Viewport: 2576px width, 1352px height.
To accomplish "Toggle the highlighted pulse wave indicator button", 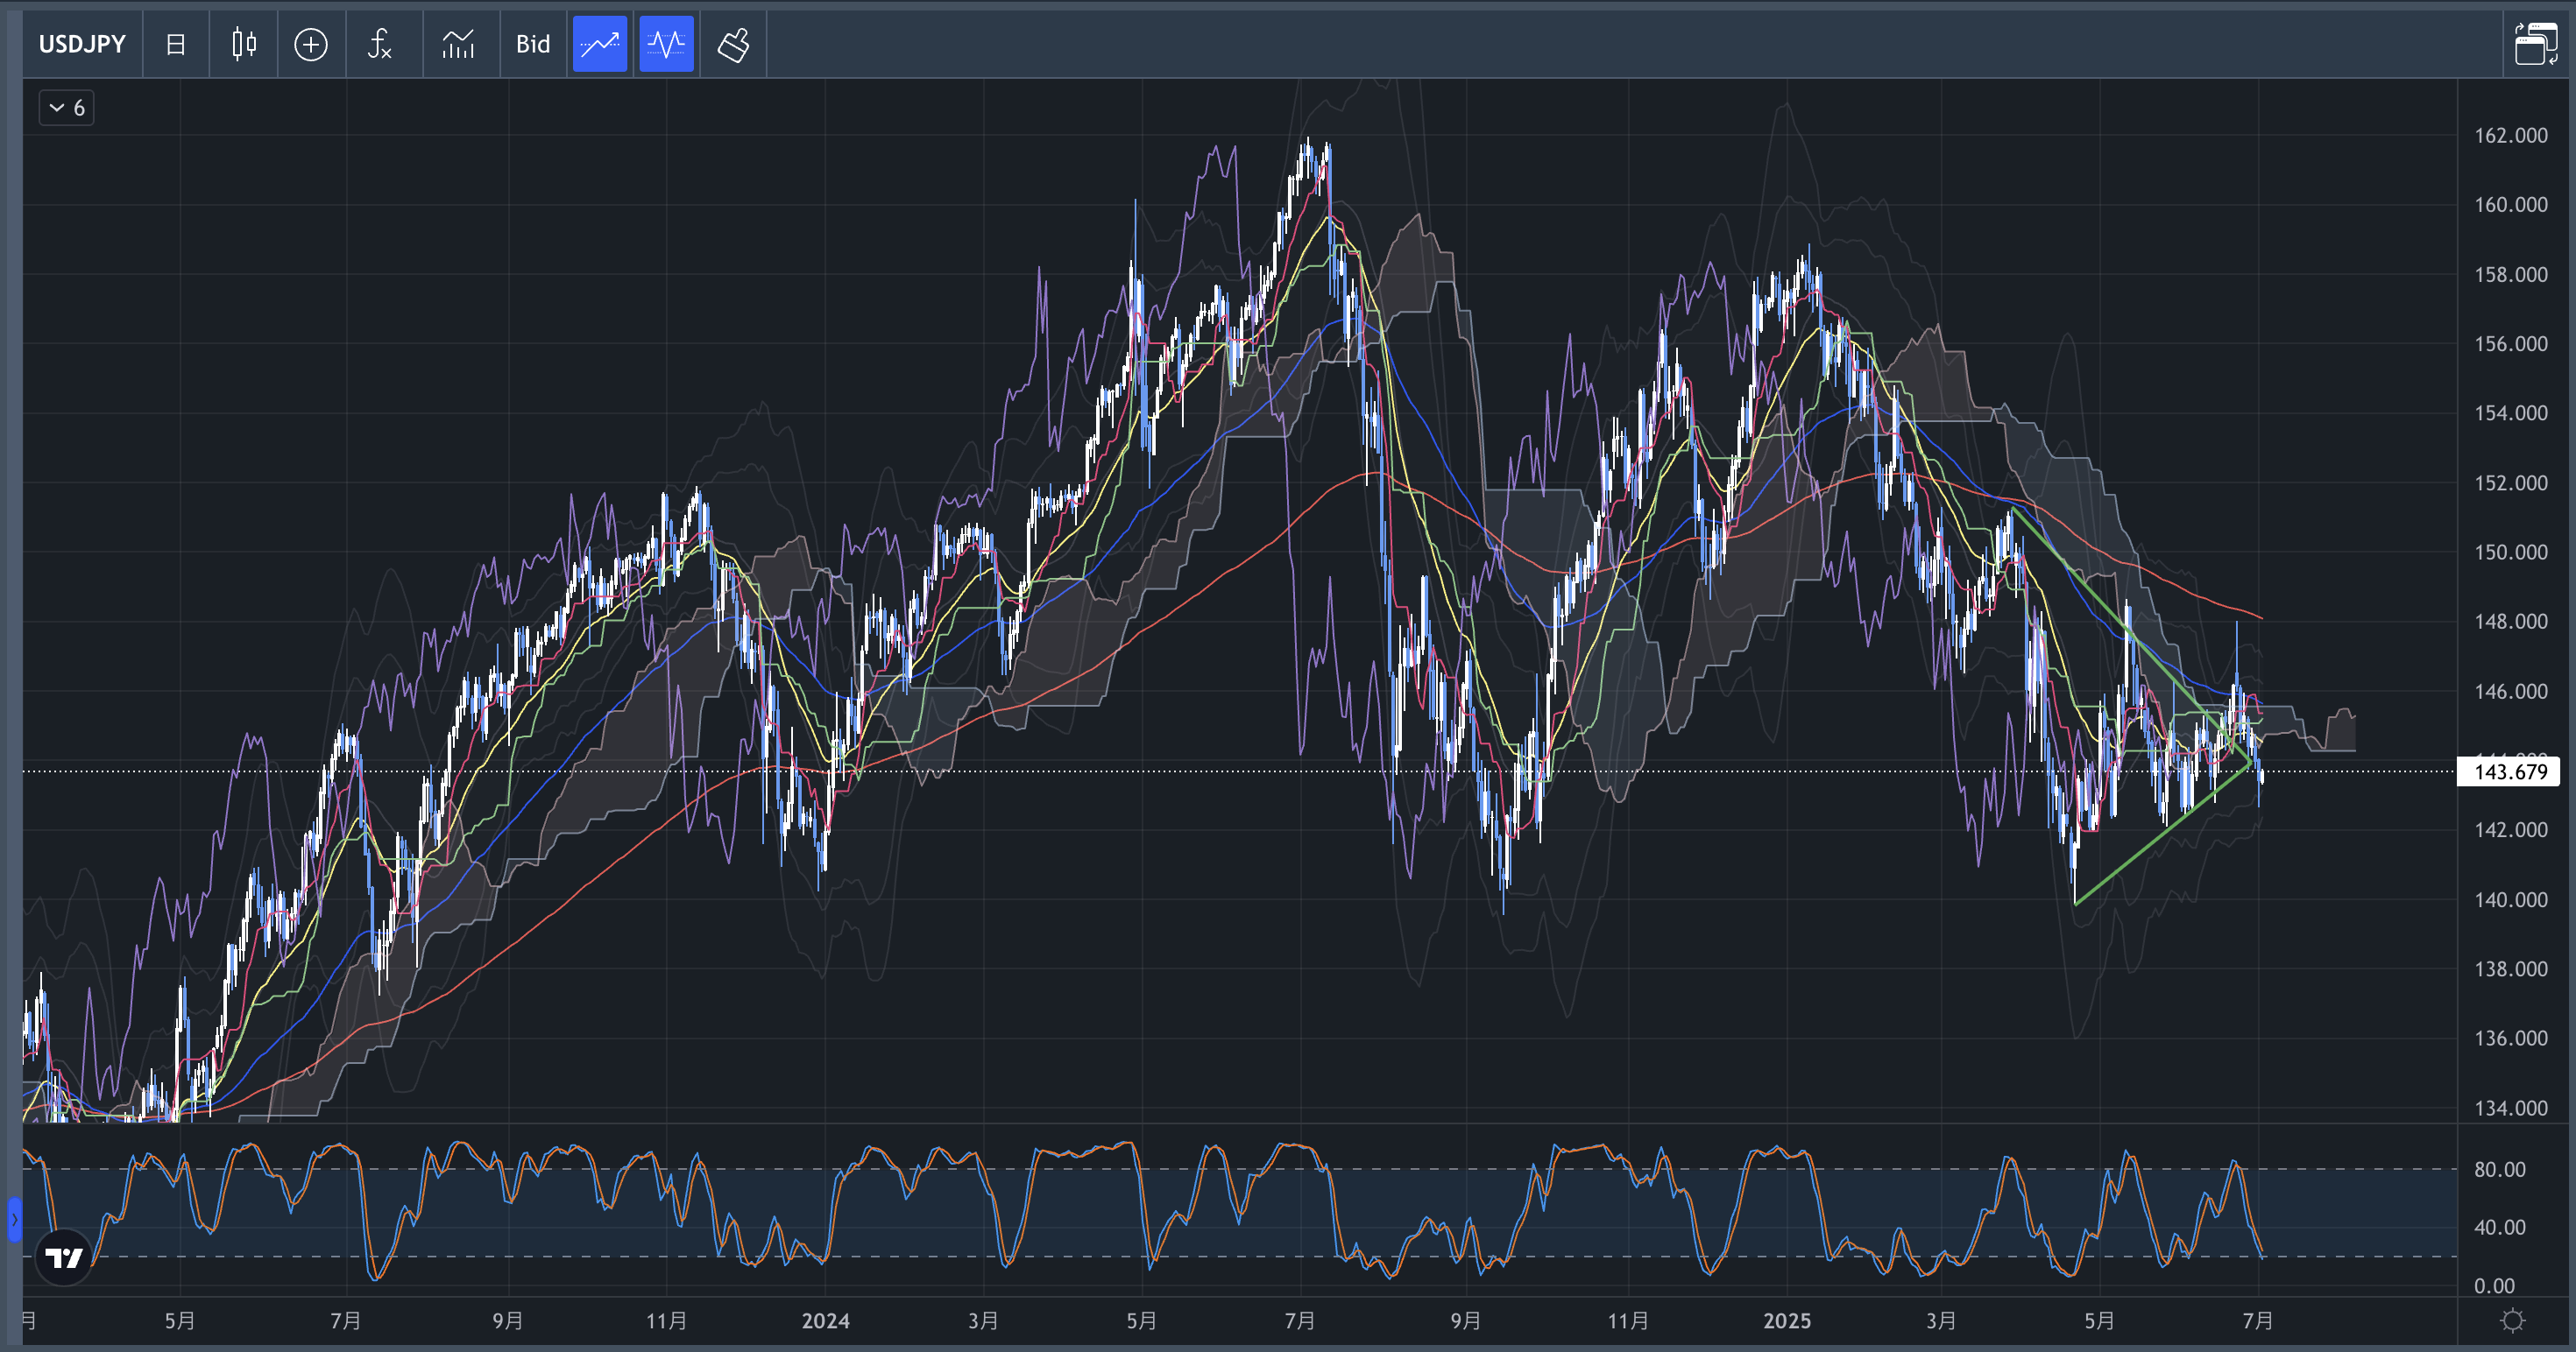I will click(x=666, y=44).
